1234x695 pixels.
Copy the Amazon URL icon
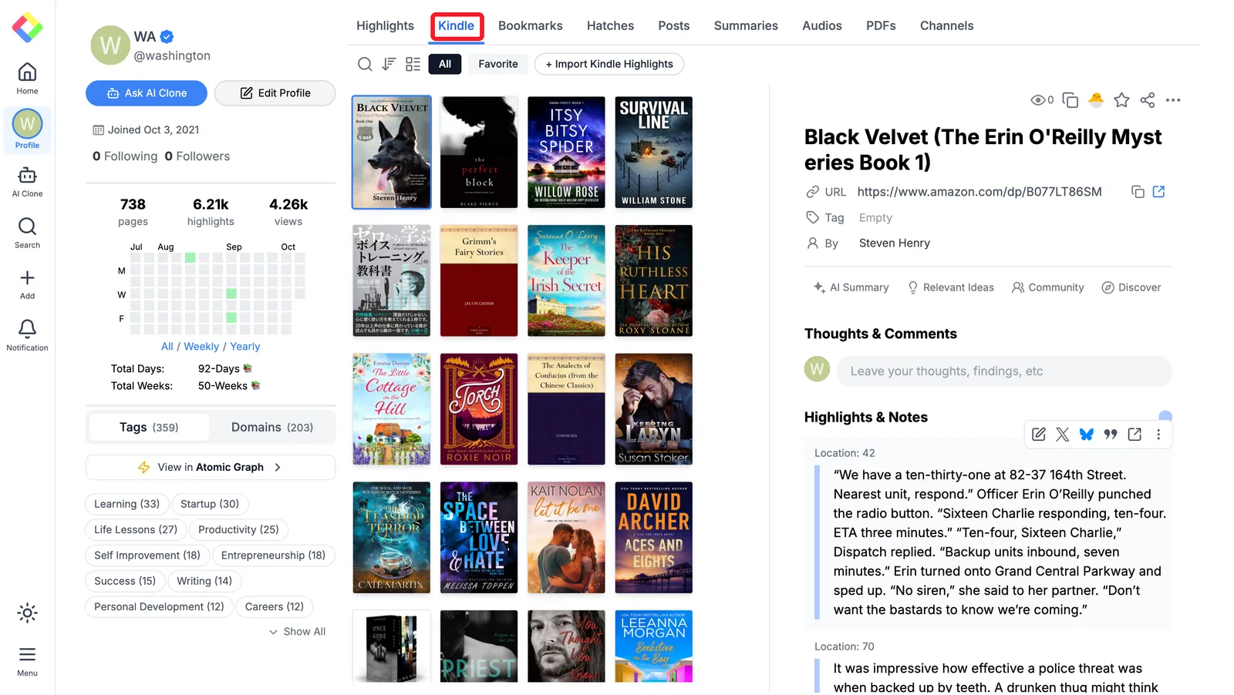(x=1138, y=192)
